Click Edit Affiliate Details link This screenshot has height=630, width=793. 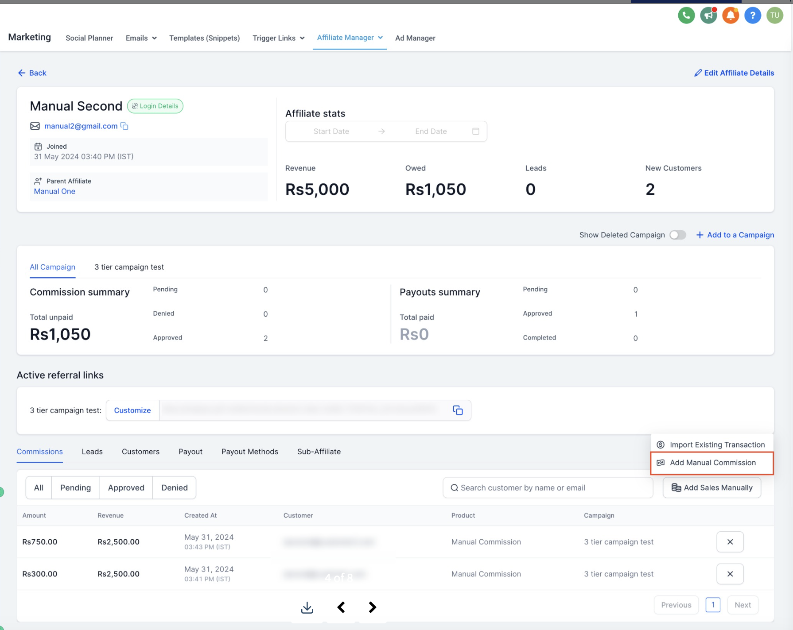point(734,73)
